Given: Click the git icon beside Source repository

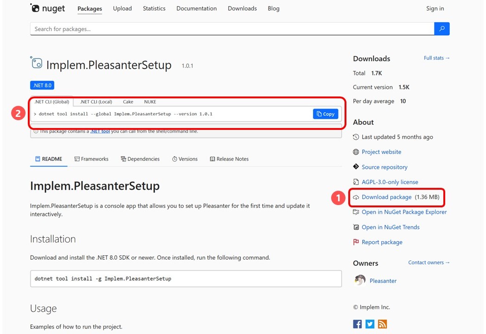Looking at the screenshot, I should pyautogui.click(x=356, y=167).
